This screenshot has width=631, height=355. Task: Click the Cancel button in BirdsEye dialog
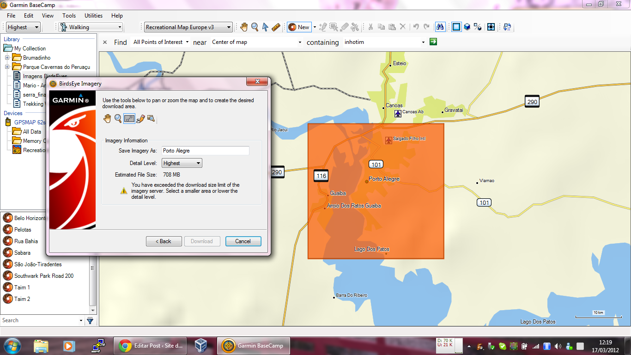243,241
